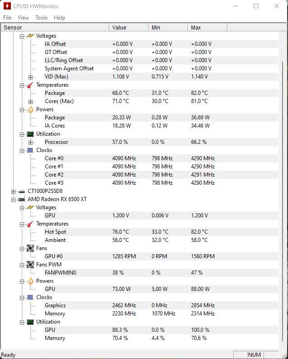Screen dimensions: 288x359
Task: Click the GPU Temperatures thermometer icon
Action: pos(30,224)
